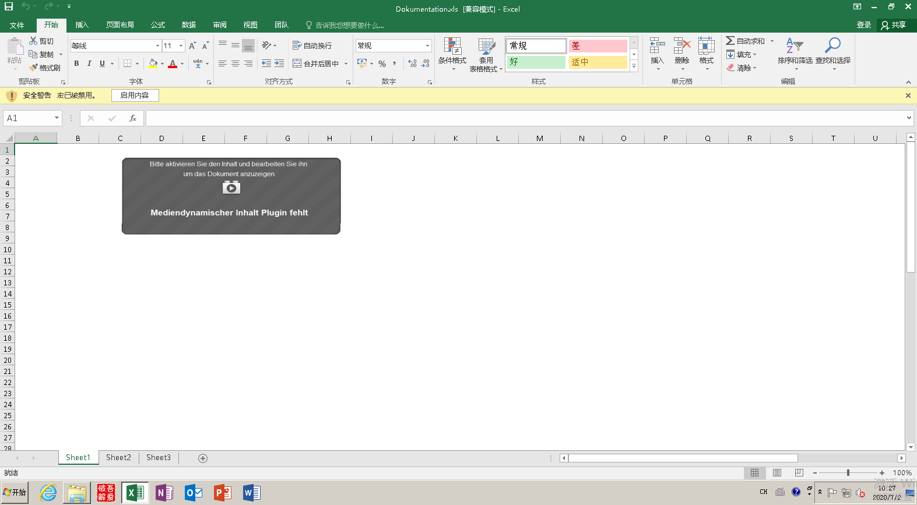917x505 pixels.
Task: Open Find and Select (查找和选择)
Action: coord(833,54)
